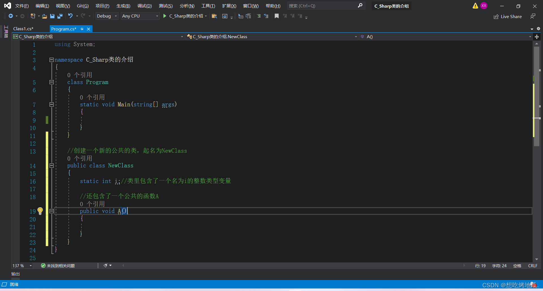
Task: Click the Live Share button
Action: click(x=508, y=17)
